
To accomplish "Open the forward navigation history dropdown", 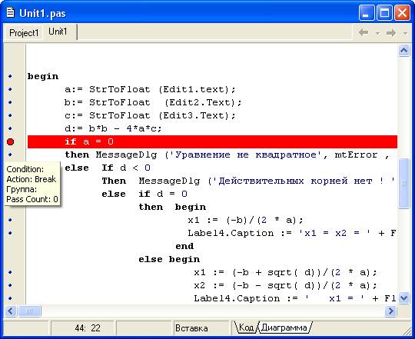I will click(x=405, y=33).
